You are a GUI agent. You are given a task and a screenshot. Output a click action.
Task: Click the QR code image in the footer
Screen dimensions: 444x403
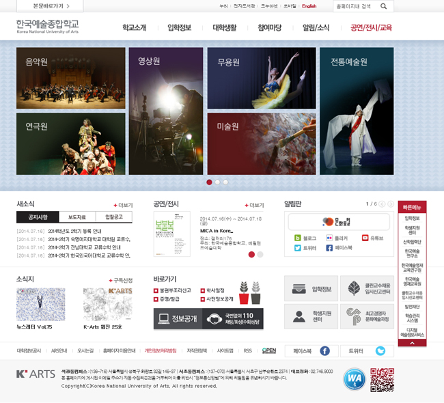click(382, 379)
